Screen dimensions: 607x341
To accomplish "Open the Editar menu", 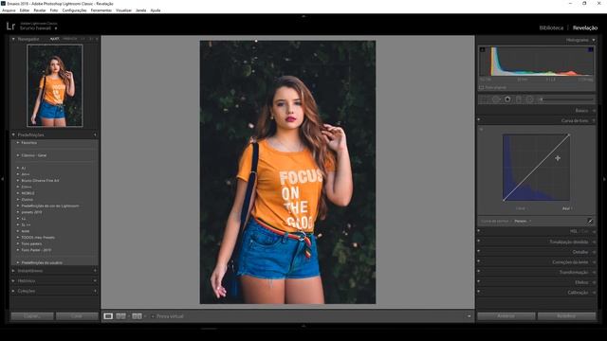I will (x=25, y=10).
